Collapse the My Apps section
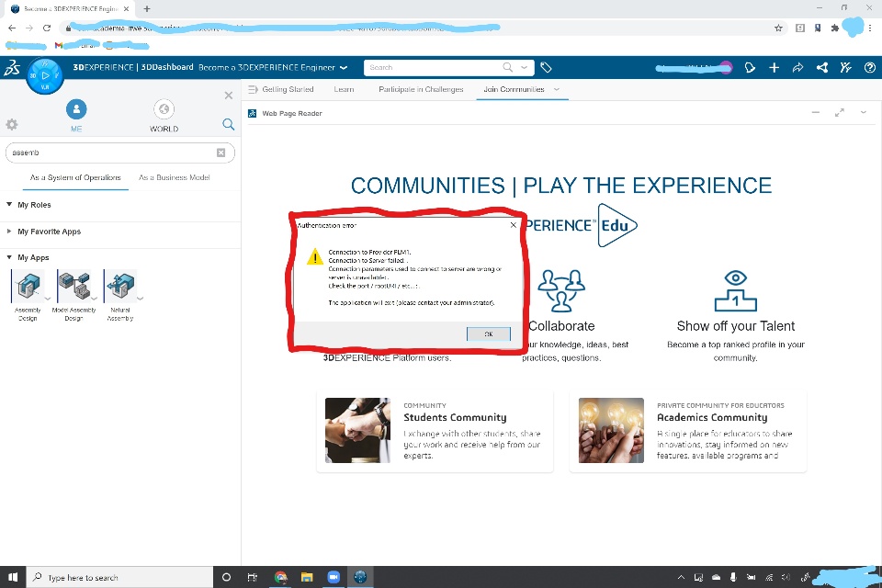The height and width of the screenshot is (588, 882). (9, 257)
